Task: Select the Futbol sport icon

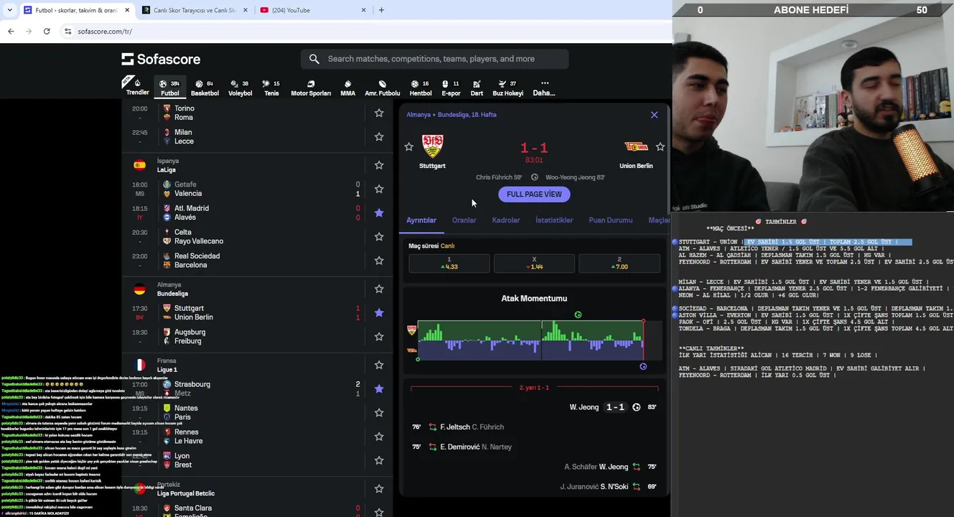Action: click(x=170, y=87)
